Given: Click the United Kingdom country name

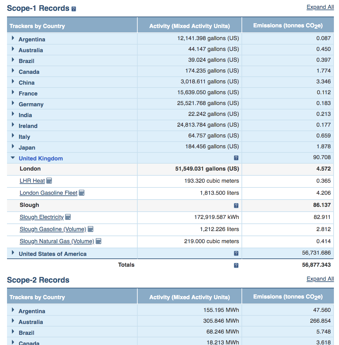Looking at the screenshot, I should tap(41, 158).
